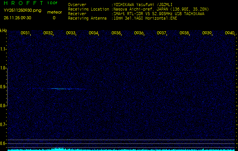The image size is (238, 151).
Task: Click the 0936 time marker
Action: click(138, 33)
